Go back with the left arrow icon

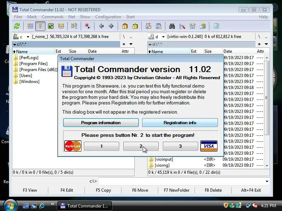(101, 26)
